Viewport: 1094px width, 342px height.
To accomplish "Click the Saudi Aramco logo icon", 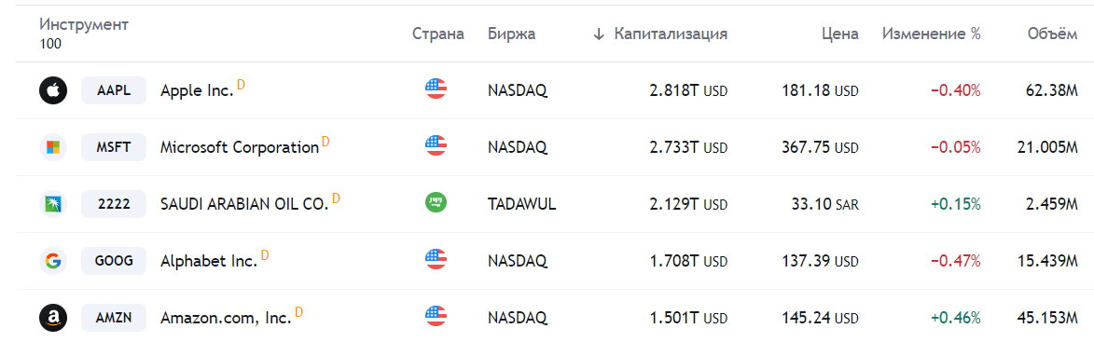I will point(53,204).
